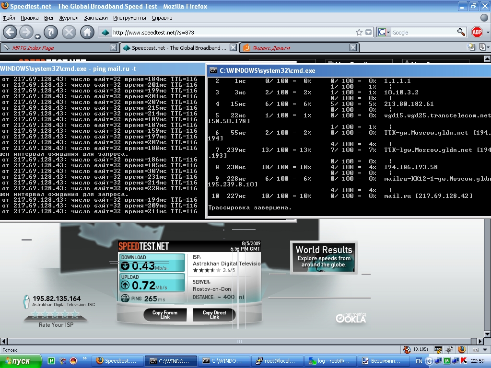
Task: Open the Инструменты menu
Action: pos(129,18)
